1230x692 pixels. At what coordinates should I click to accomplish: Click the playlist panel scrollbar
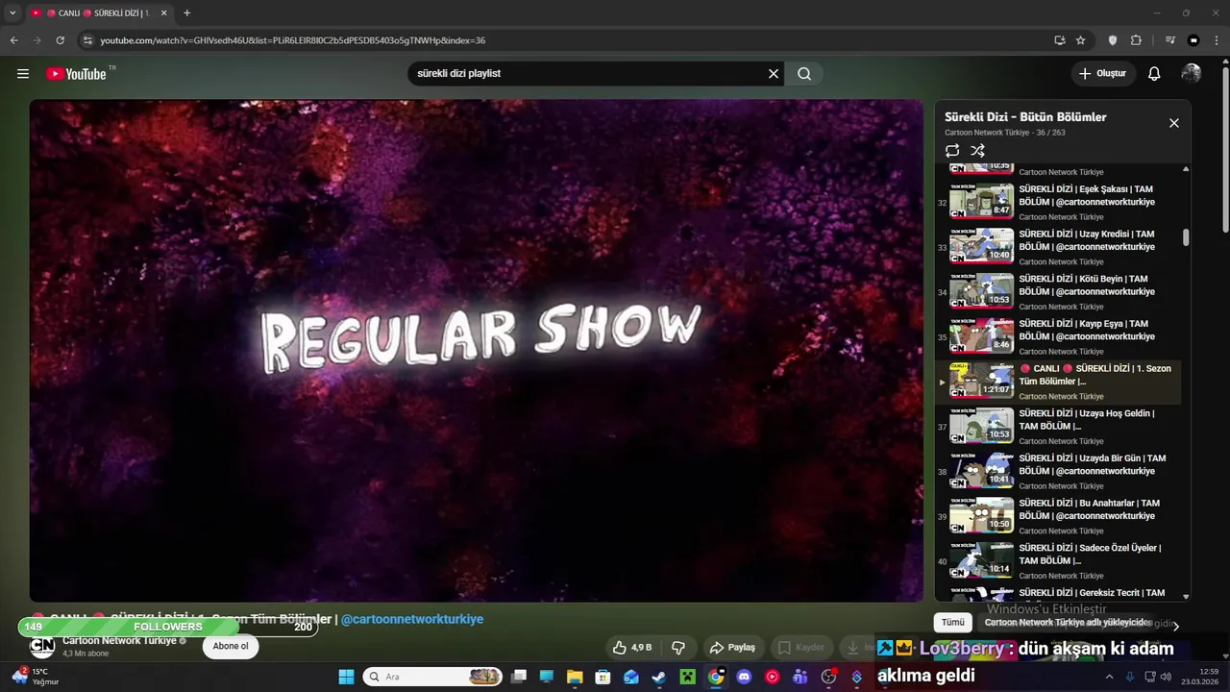pyautogui.click(x=1186, y=237)
